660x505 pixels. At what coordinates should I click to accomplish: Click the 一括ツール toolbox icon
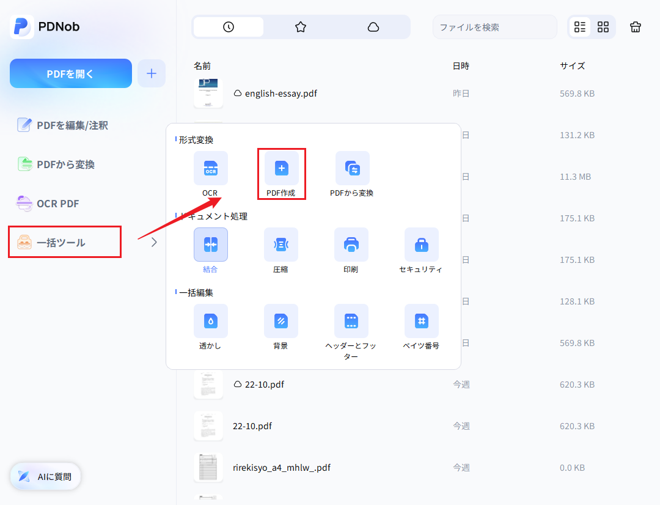(24, 242)
